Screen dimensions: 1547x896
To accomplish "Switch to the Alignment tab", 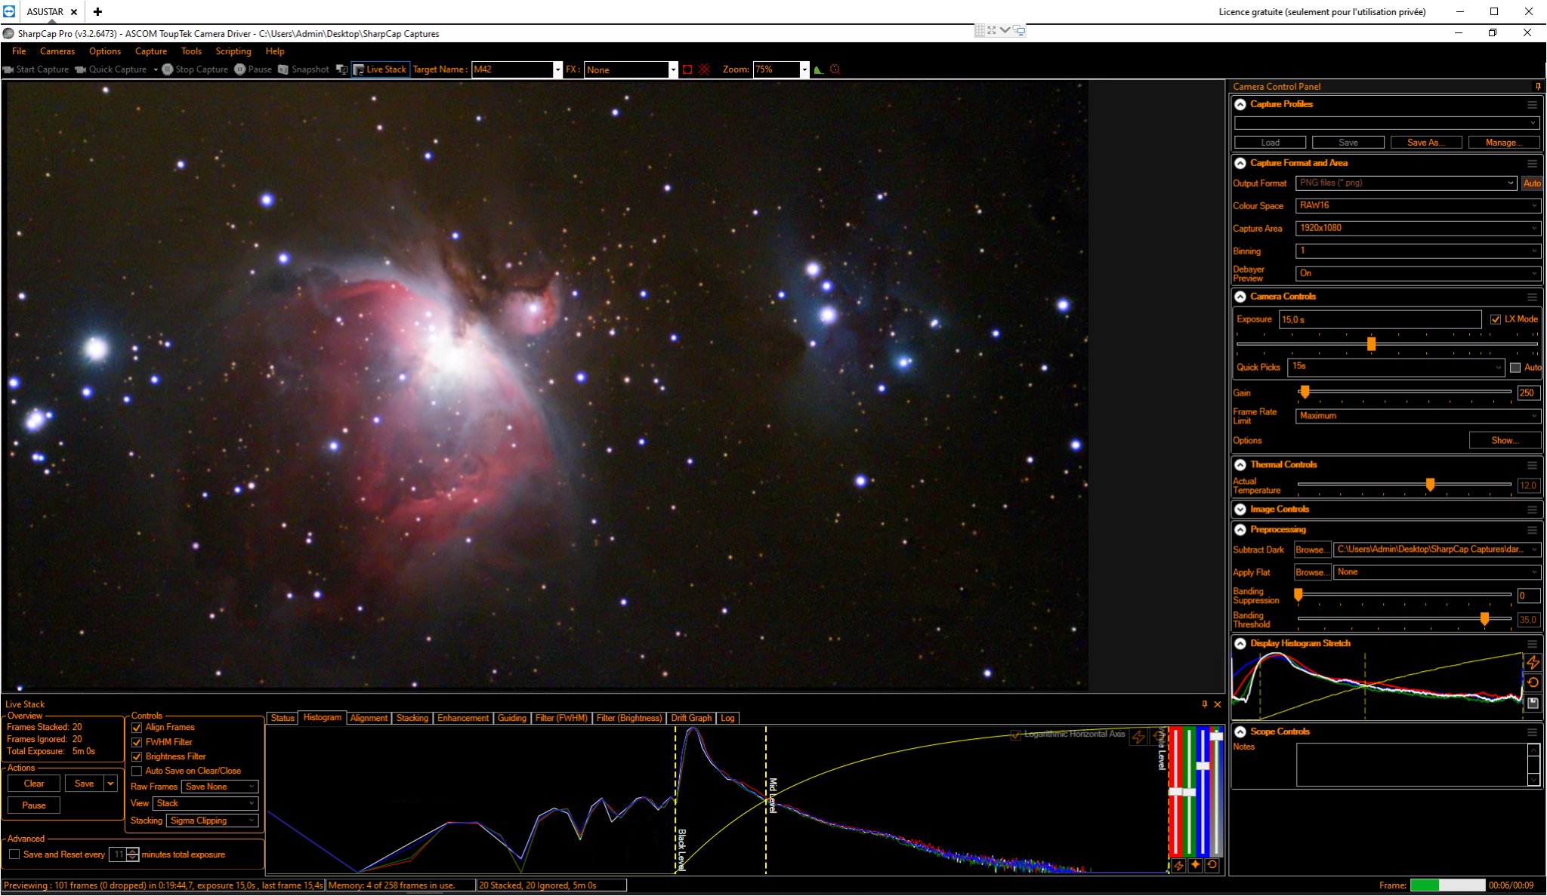I will (x=369, y=718).
